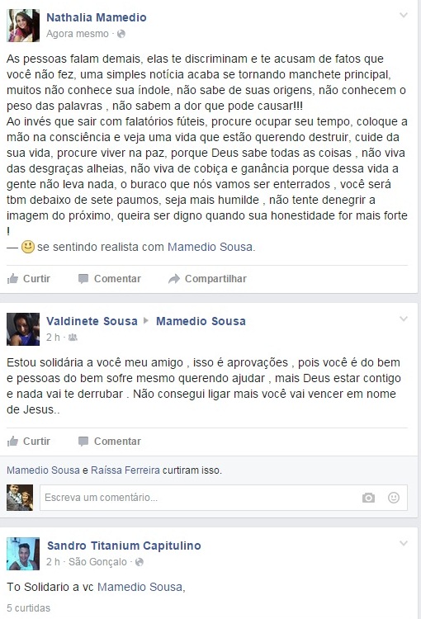
Task: Click the globe privacy icon on Nathalia's post
Action: click(x=121, y=34)
